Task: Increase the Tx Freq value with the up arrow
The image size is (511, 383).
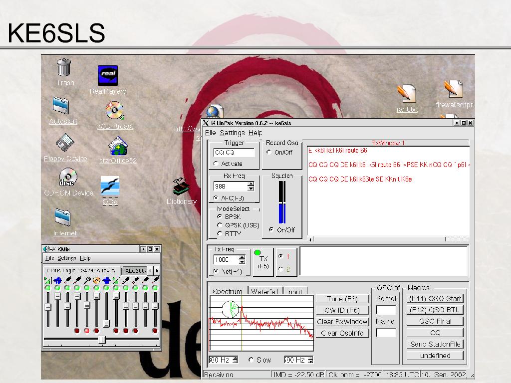Action: tap(242, 257)
